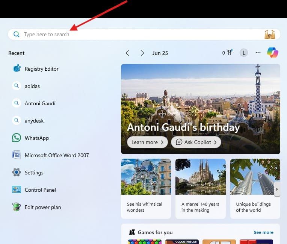The height and width of the screenshot is (244, 287).
Task: Open the L account avatar
Action: (244, 53)
